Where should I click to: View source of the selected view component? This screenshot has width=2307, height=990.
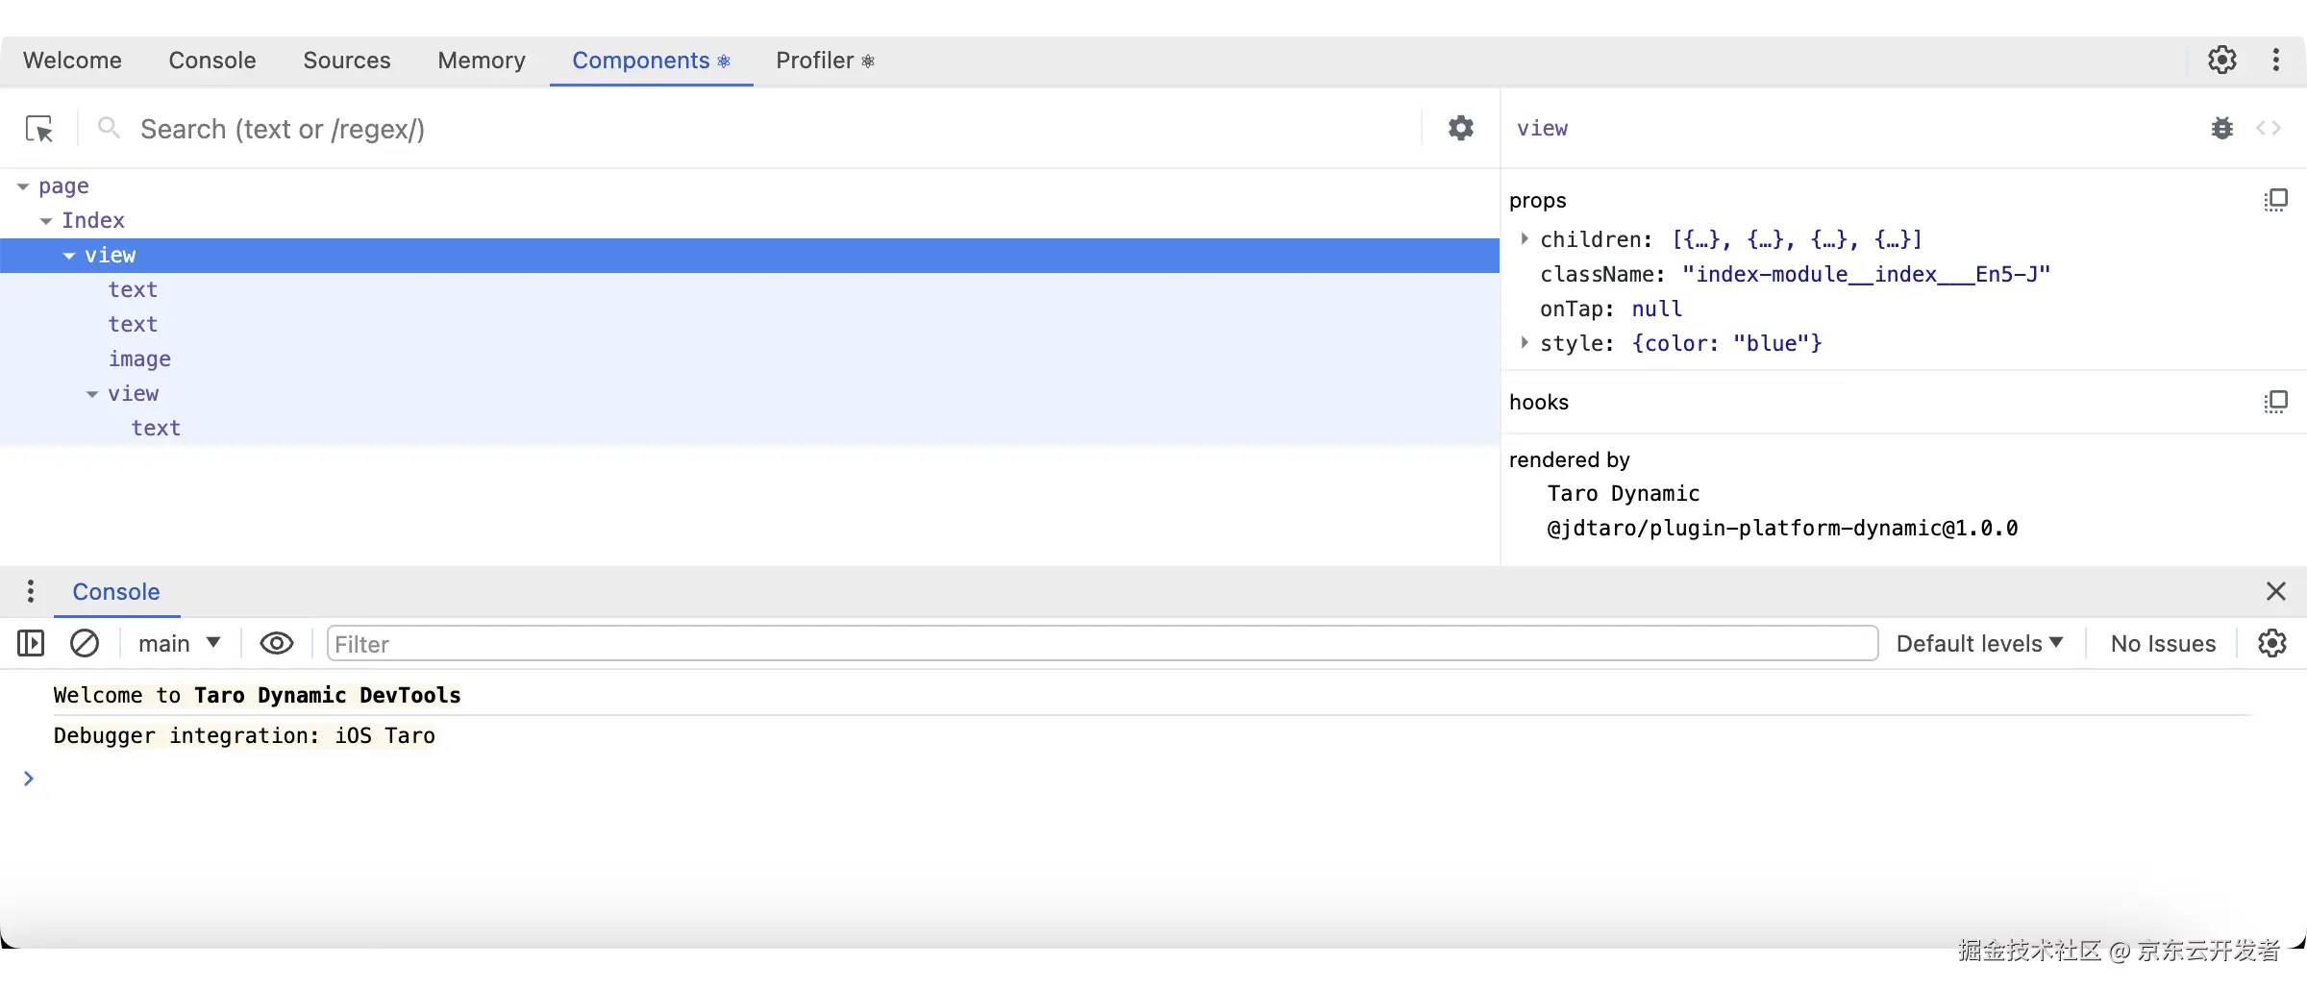(2269, 128)
